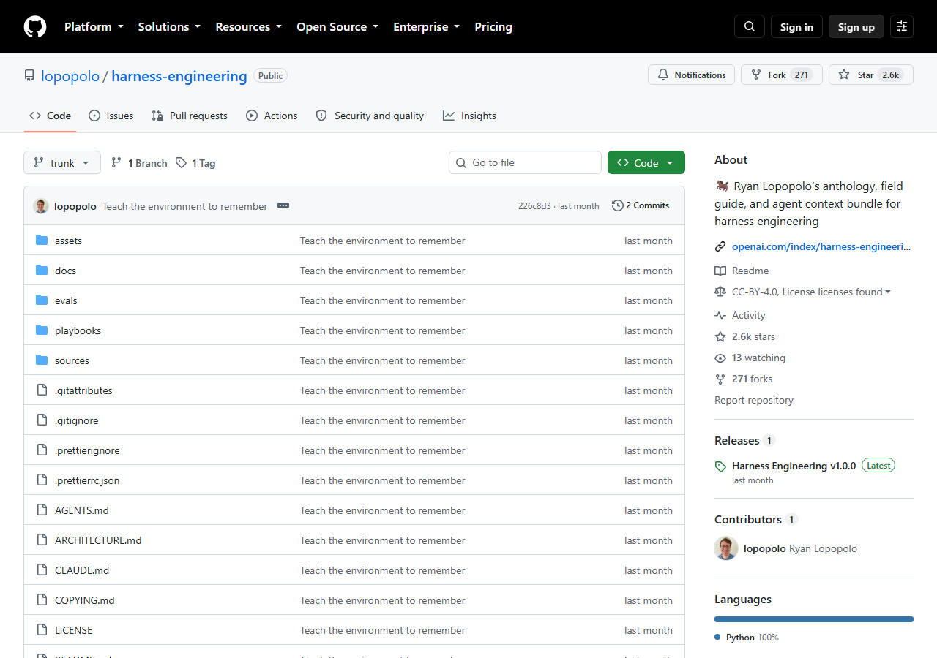The image size is (937, 658).
Task: Open the Releases heading link
Action: [736, 440]
